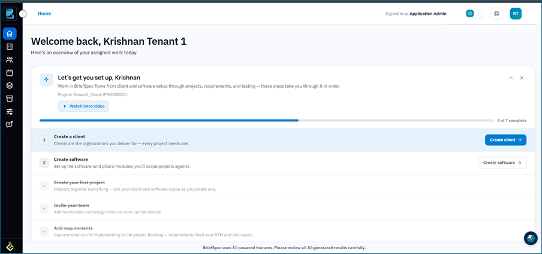Open the feedback chat icon in the sidebar
The height and width of the screenshot is (254, 542).
10,124
